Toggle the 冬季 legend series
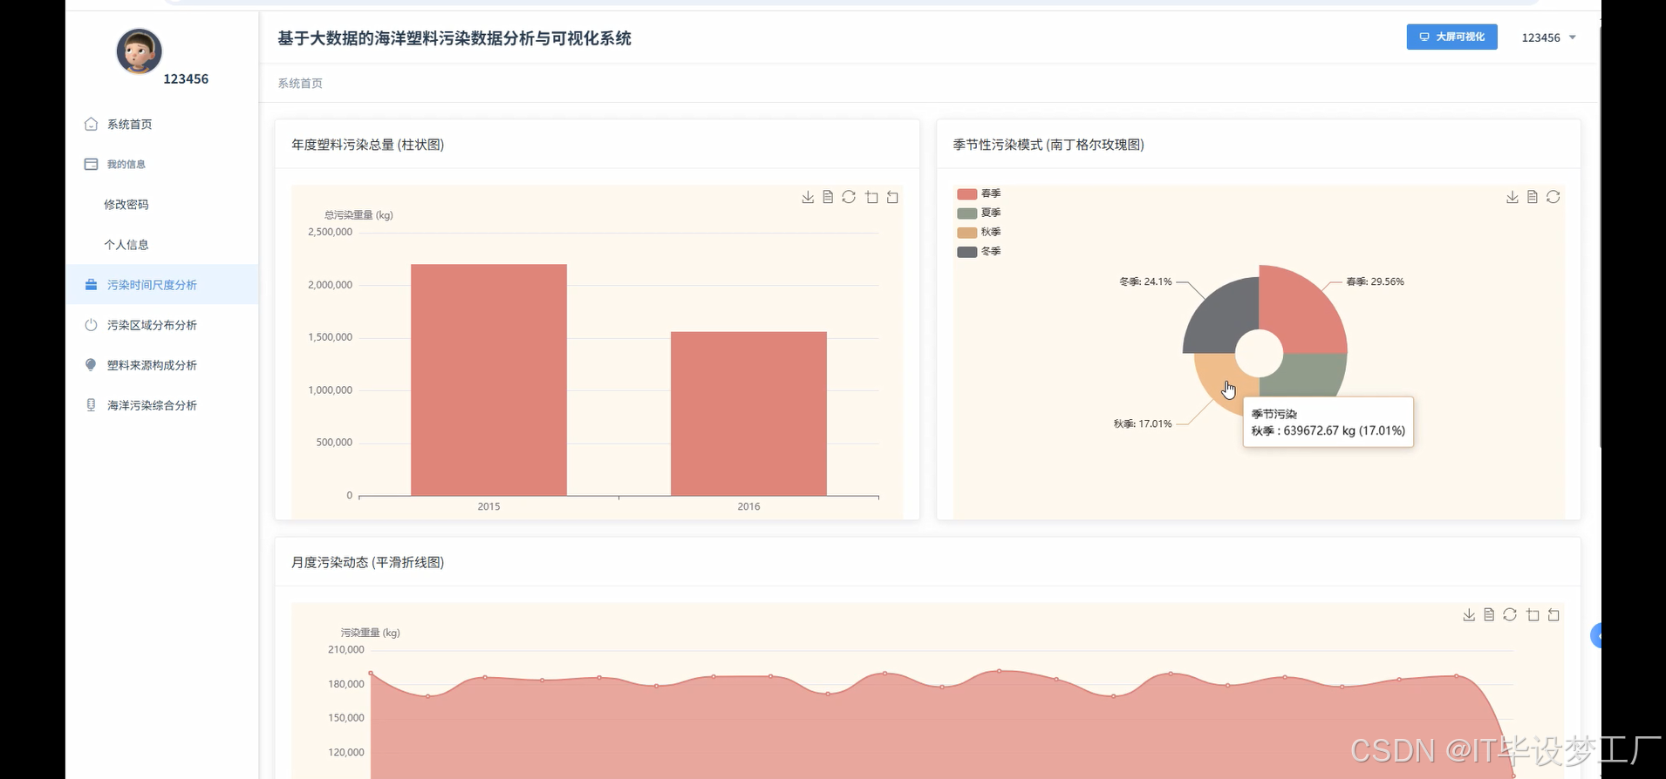Viewport: 1666px width, 779px height. (x=979, y=251)
